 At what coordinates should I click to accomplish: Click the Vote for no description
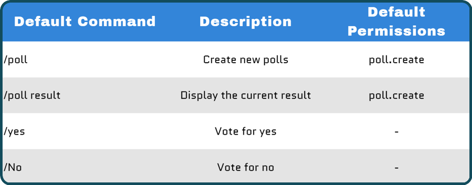click(x=246, y=168)
